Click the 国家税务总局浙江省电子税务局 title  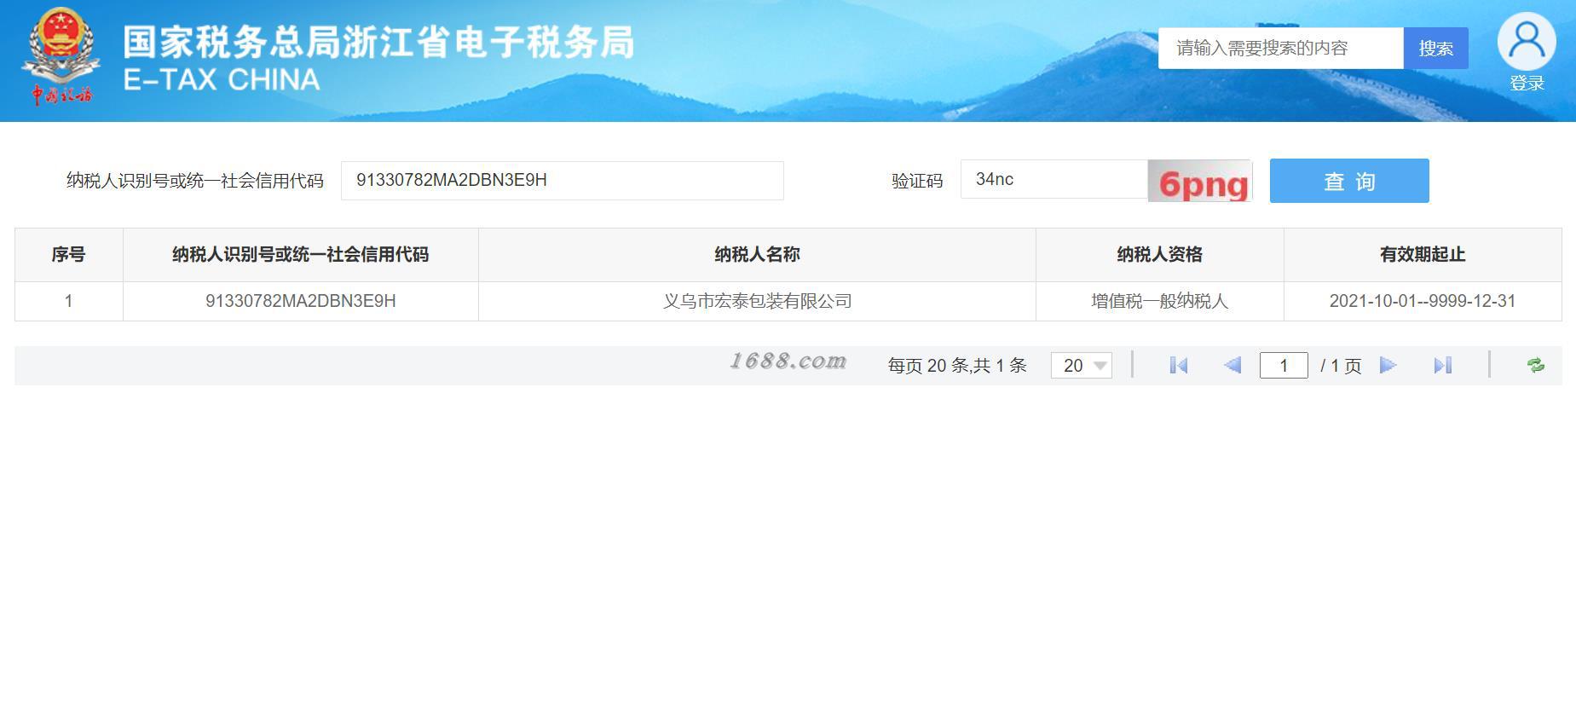(379, 42)
